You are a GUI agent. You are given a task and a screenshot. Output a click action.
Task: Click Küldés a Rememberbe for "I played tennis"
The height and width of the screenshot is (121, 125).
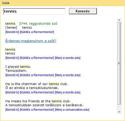click(x=37, y=75)
